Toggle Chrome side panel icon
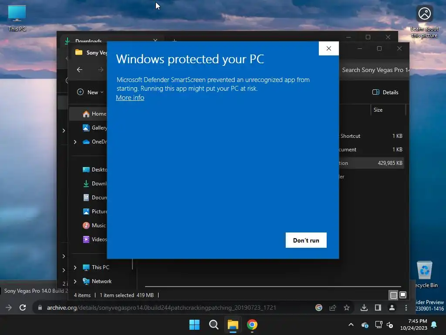This screenshot has width=446, height=335. click(378, 308)
